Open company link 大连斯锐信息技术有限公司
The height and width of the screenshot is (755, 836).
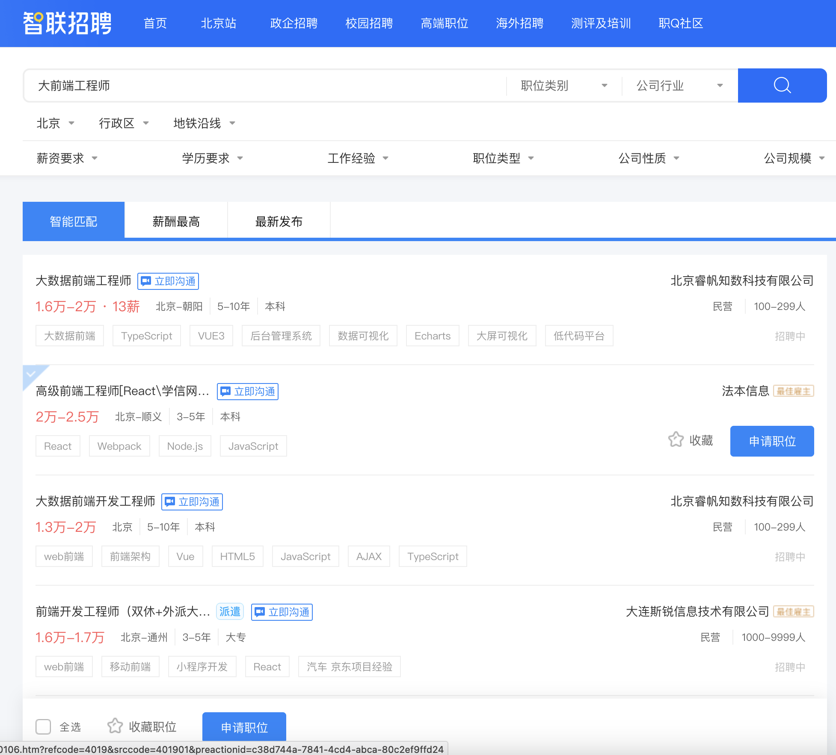pyautogui.click(x=697, y=612)
